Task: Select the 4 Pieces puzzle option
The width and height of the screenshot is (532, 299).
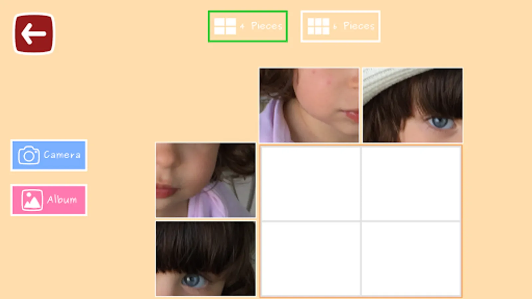Action: point(248,26)
